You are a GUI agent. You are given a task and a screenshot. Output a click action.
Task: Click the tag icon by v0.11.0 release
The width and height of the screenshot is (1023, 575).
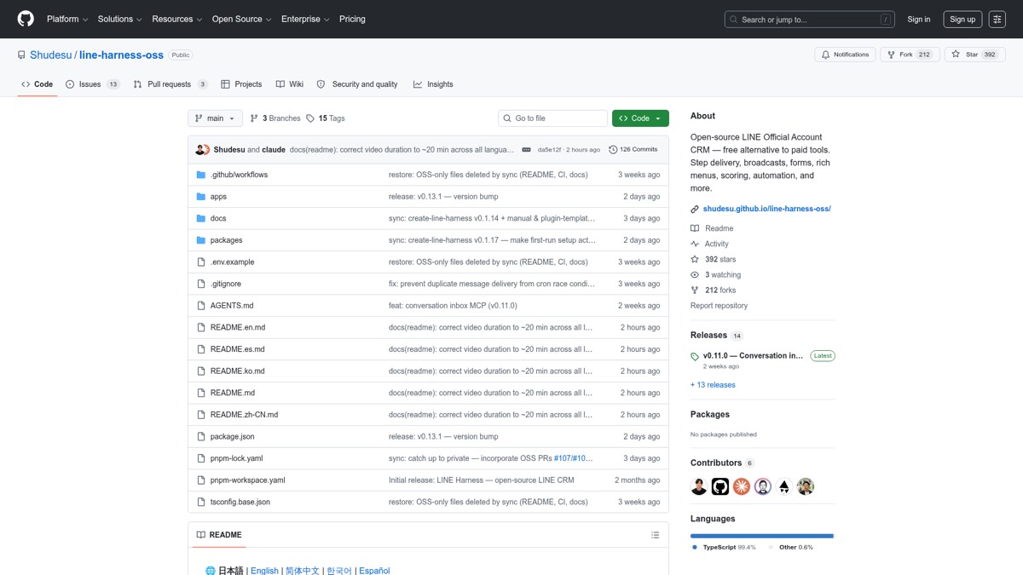coord(695,356)
